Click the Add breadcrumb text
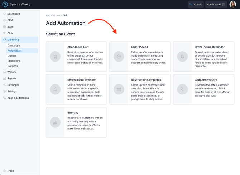Image resolution: width=240 pixels, height=175 pixels. tap(66, 15)
